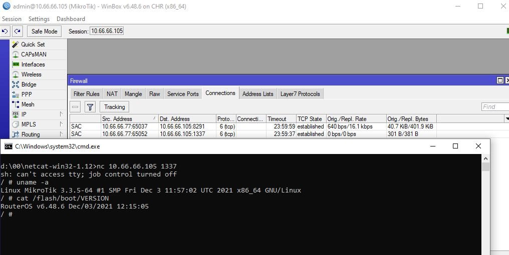Open the IP sidebar entry

(24, 114)
